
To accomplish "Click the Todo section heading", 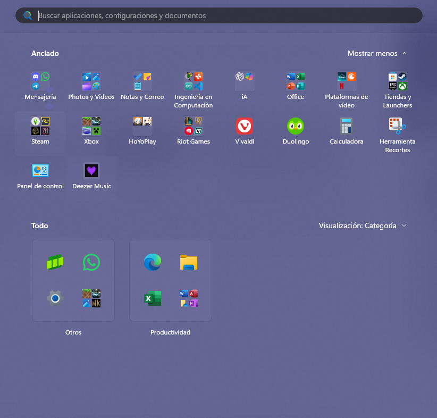I will point(39,225).
